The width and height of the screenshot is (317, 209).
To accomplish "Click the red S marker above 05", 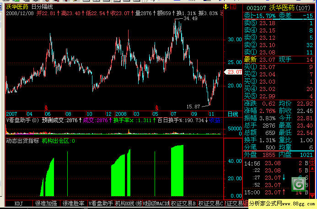I will coord(157,108).
